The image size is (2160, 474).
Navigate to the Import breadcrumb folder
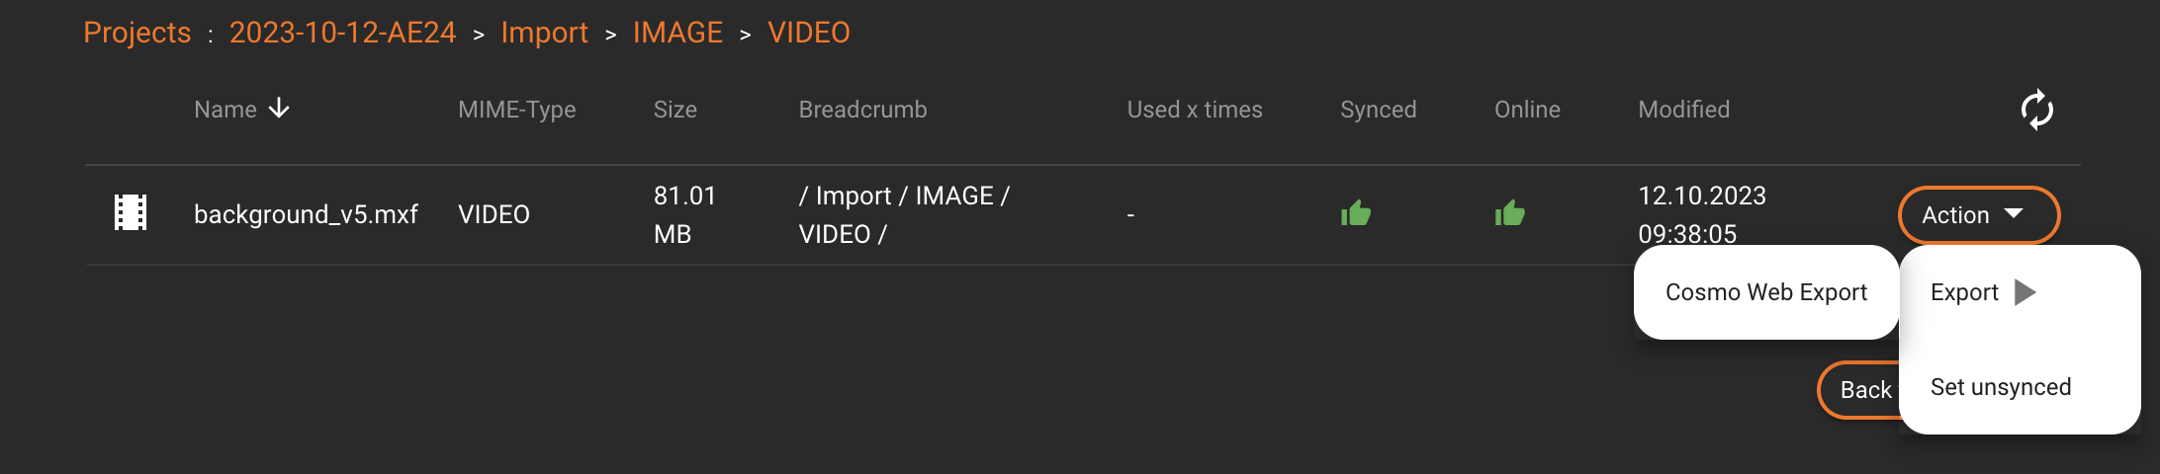coord(544,33)
